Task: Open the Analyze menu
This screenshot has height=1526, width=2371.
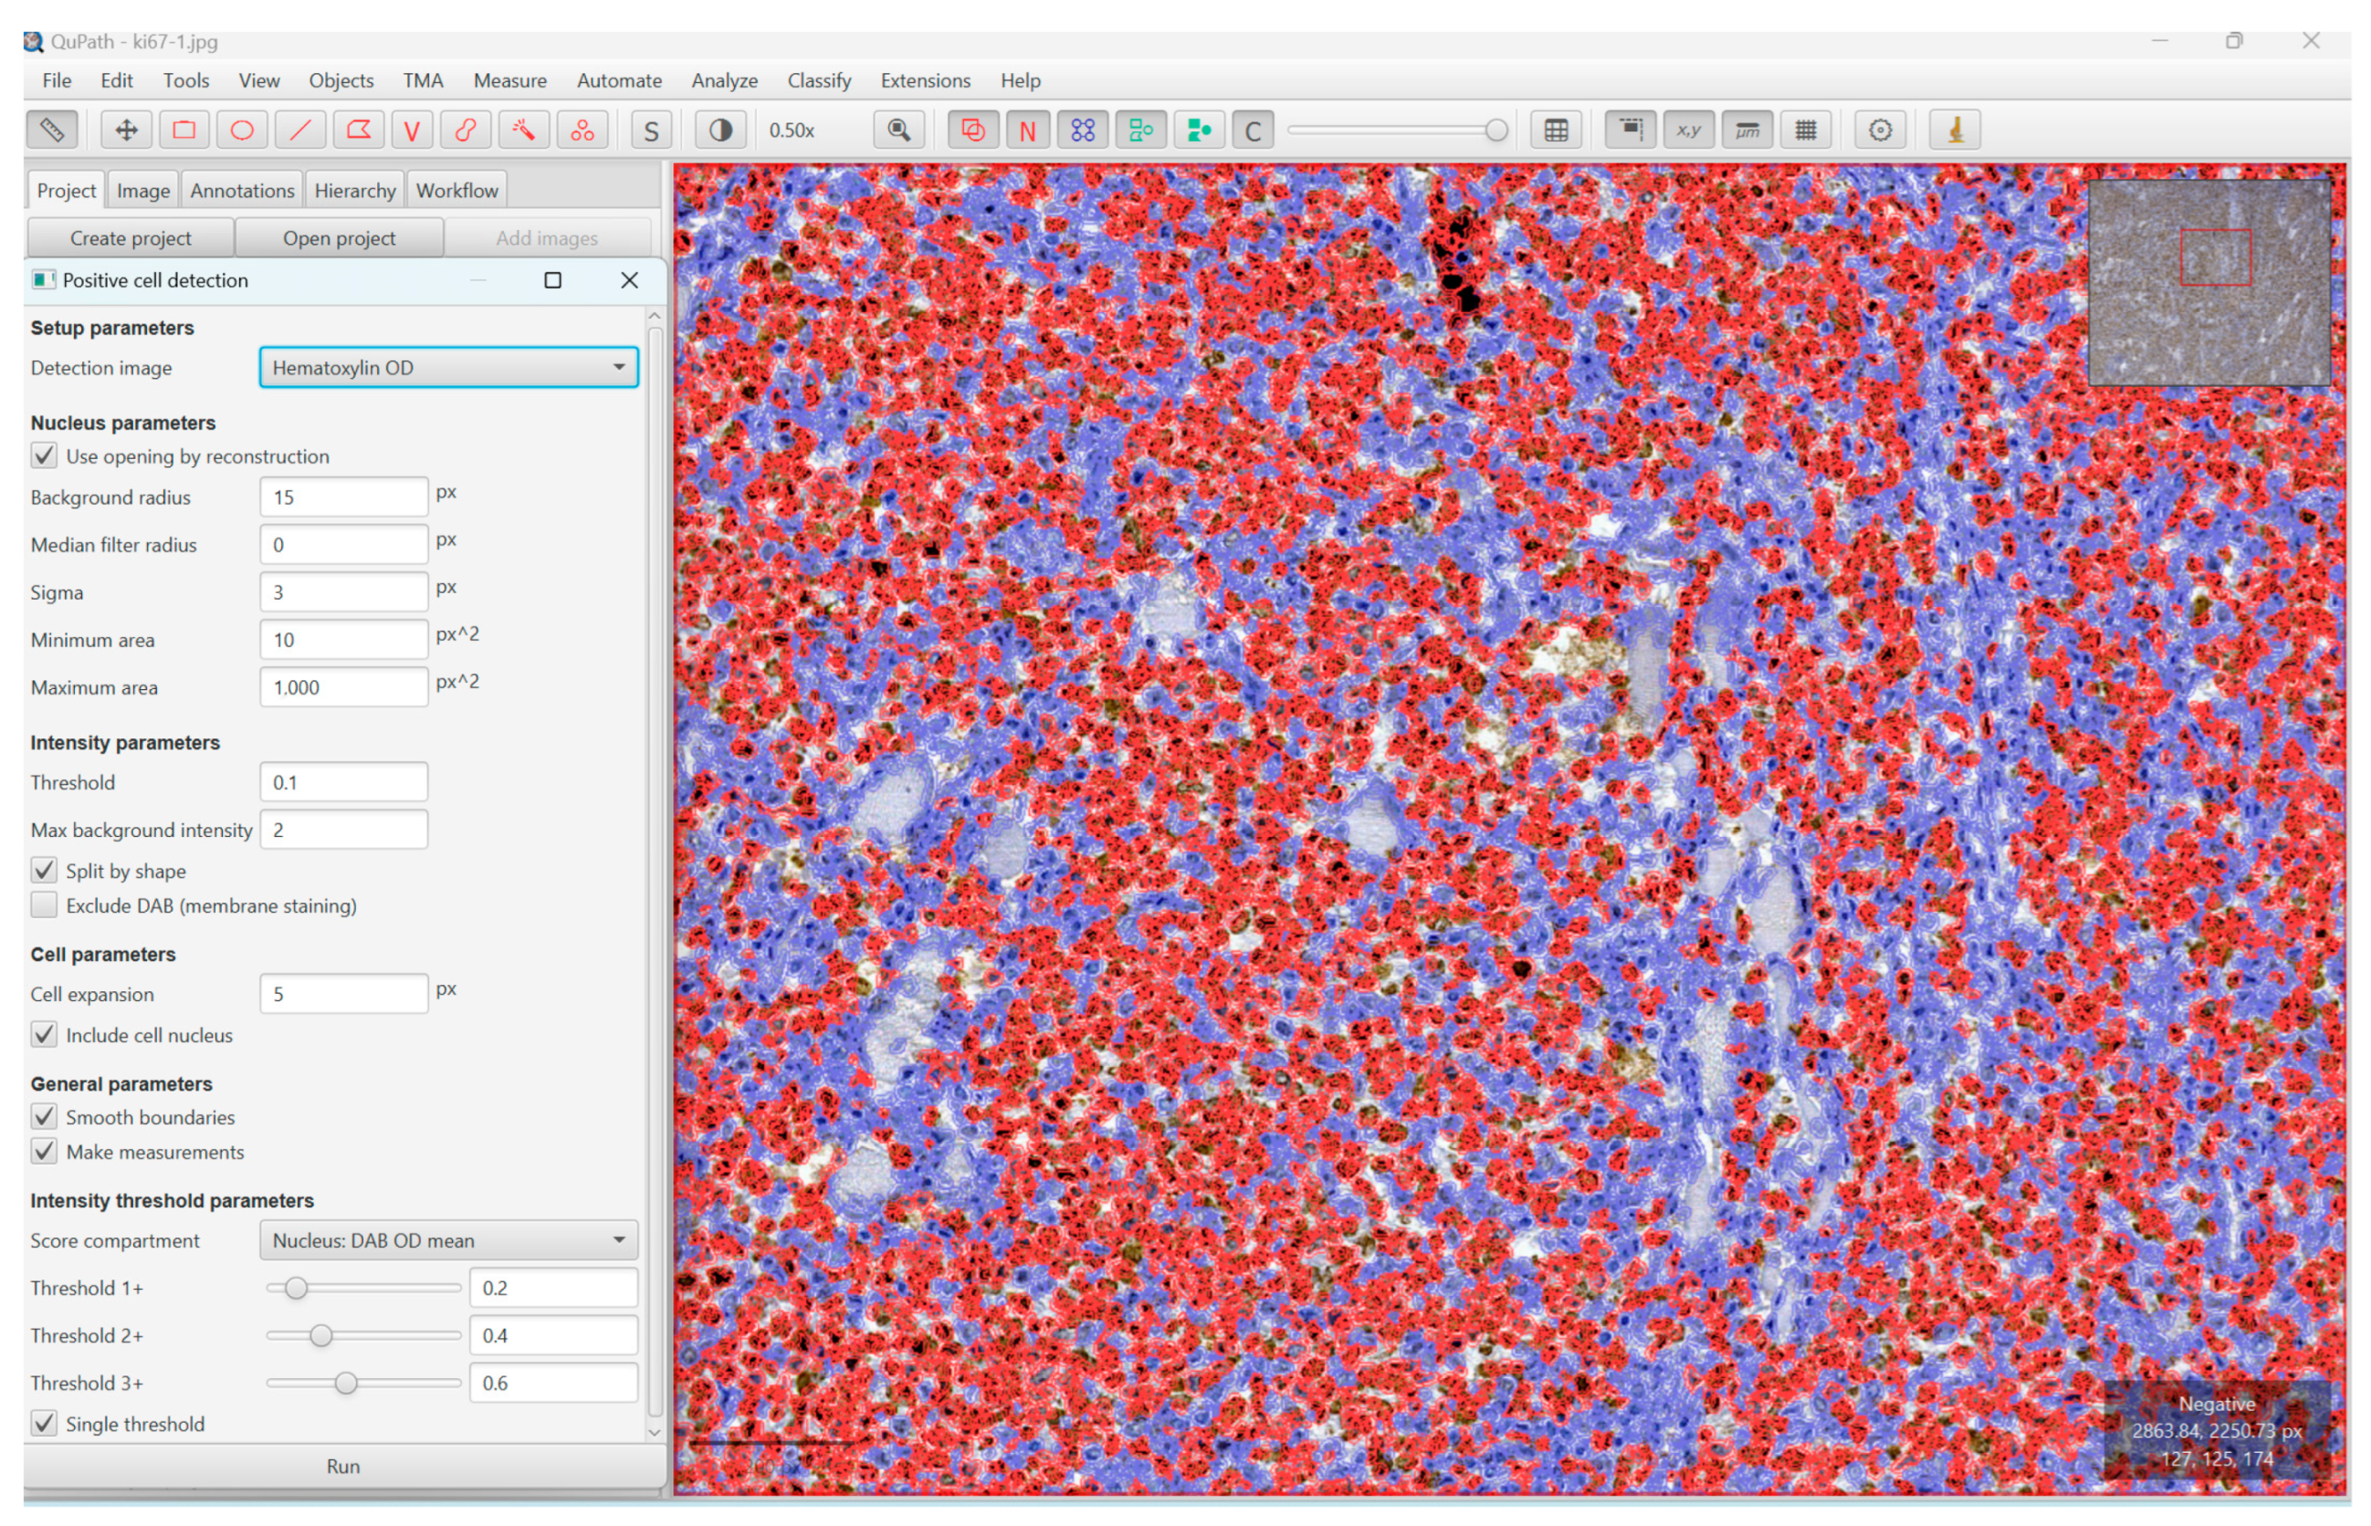Action: coord(724,80)
